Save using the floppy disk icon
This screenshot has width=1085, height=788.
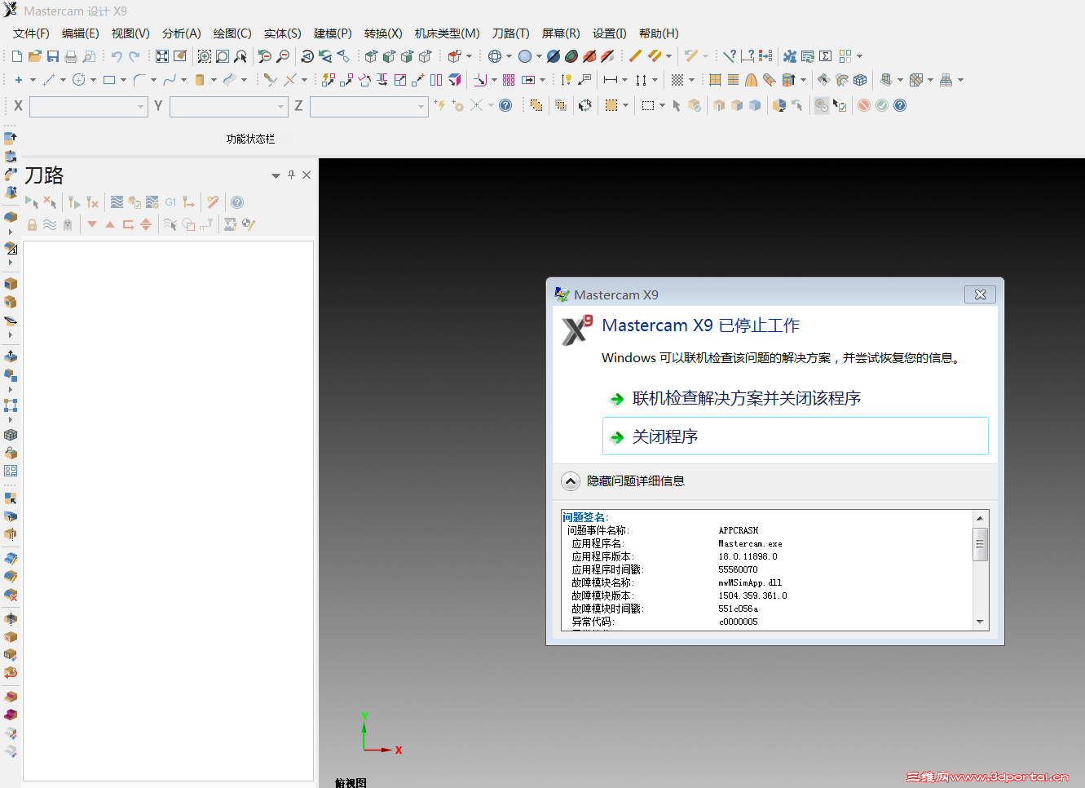tap(53, 56)
